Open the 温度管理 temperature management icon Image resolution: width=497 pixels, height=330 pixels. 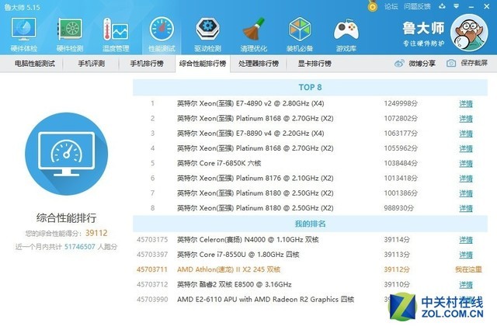(116, 34)
